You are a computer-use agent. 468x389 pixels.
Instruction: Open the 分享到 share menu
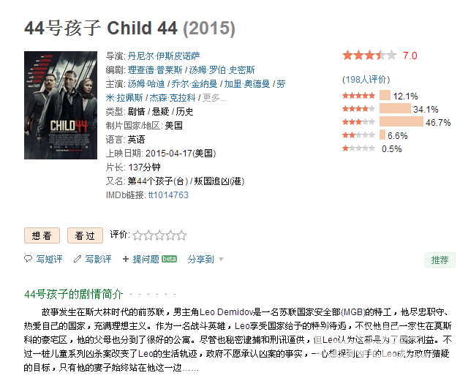click(x=200, y=259)
